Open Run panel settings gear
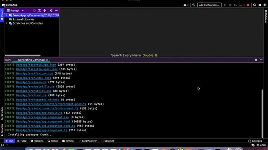This screenshot has width=268, height=150. [x=256, y=60]
